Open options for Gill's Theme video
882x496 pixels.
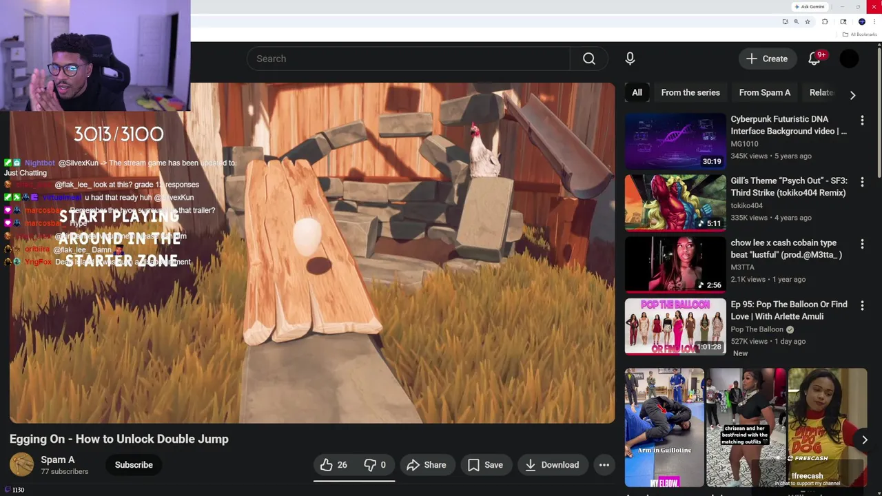coord(862,183)
